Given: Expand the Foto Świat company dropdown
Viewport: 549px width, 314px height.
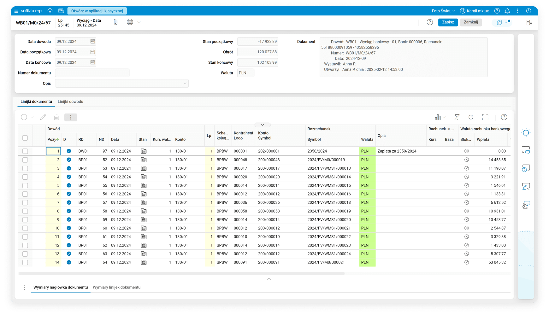Looking at the screenshot, I should click(x=443, y=11).
